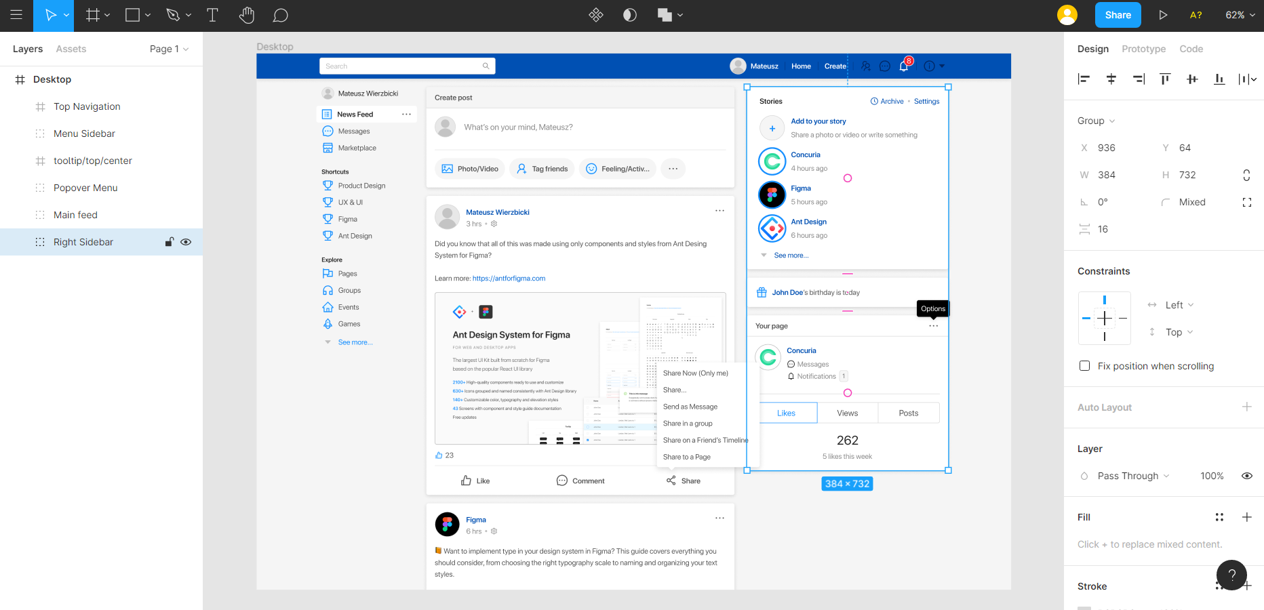Present the prototype with play icon
Screen dimensions: 1264x610
pyautogui.click(x=1163, y=15)
